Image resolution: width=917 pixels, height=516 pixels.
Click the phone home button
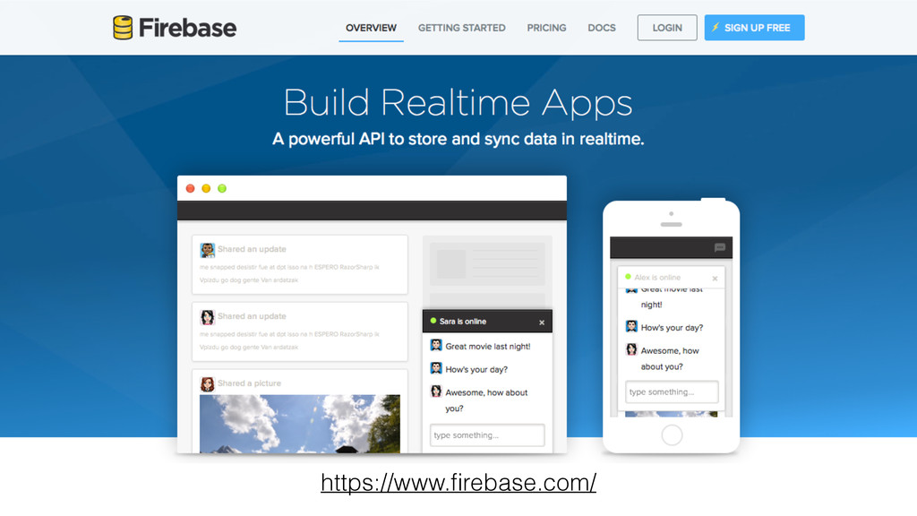click(672, 434)
